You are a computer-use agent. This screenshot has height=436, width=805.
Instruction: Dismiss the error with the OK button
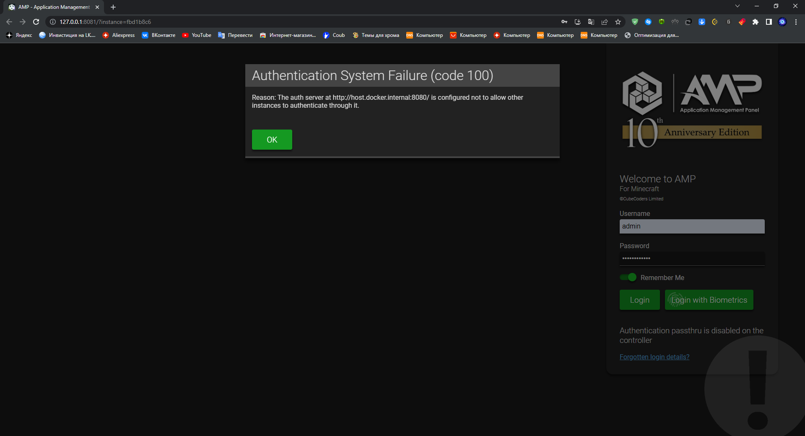click(x=272, y=140)
